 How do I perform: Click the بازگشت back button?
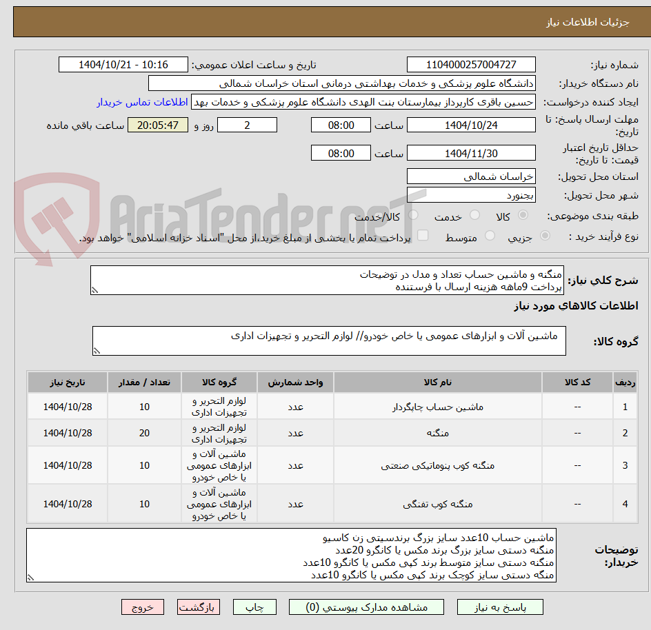[199, 607]
